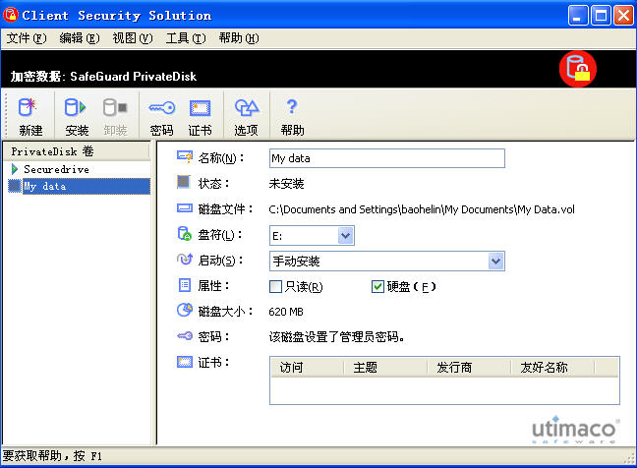Click the empty certificate list area
The width and height of the screenshot is (637, 468).
[x=444, y=390]
